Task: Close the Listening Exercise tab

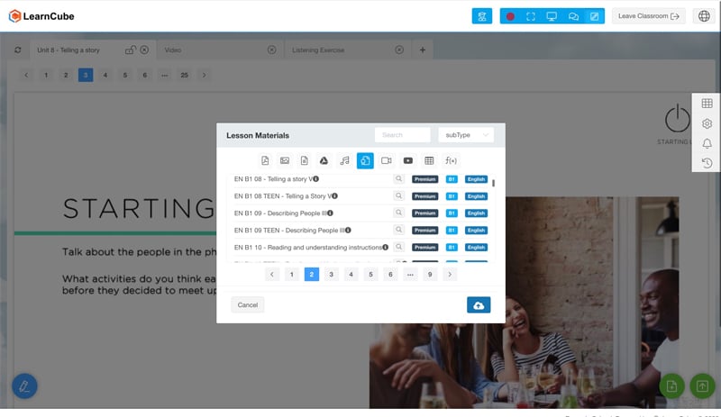Action: tap(399, 50)
